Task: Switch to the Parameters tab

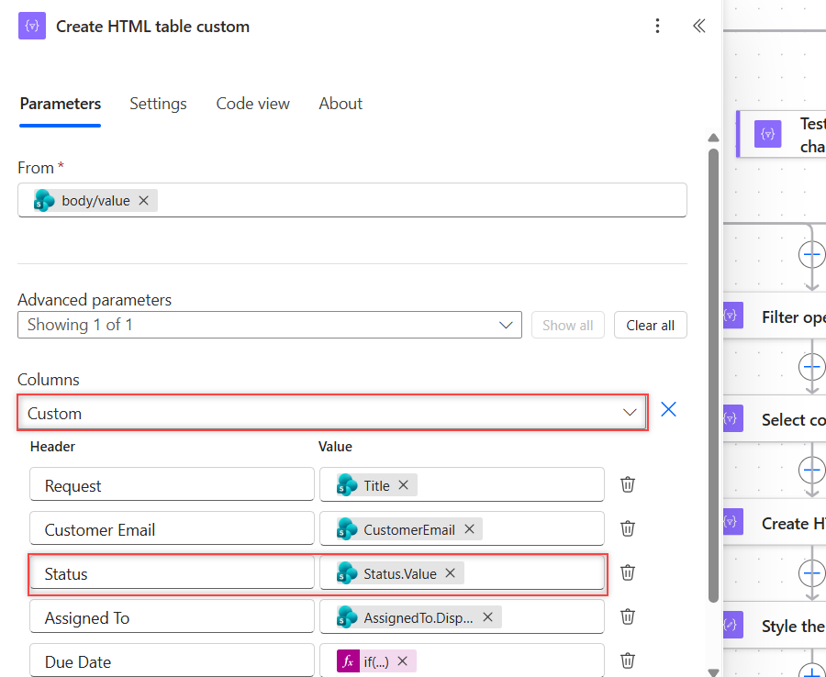Action: coord(60,104)
